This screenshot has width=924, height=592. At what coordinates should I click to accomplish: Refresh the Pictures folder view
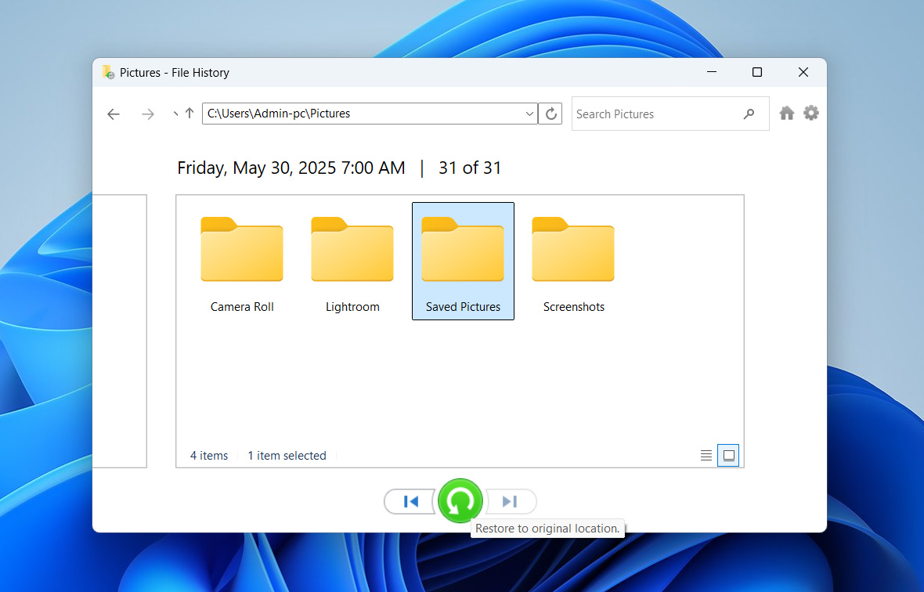tap(550, 114)
